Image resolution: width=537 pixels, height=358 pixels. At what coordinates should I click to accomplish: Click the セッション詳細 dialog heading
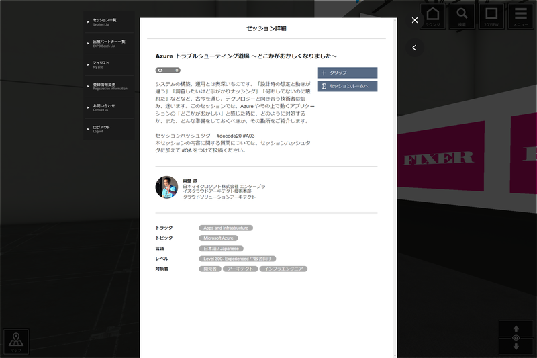pos(266,28)
